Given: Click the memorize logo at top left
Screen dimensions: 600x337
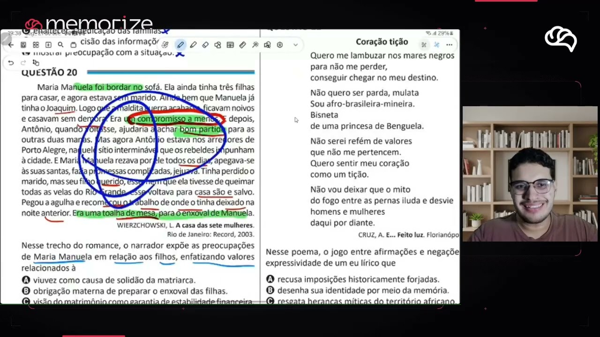Looking at the screenshot, I should point(89,24).
